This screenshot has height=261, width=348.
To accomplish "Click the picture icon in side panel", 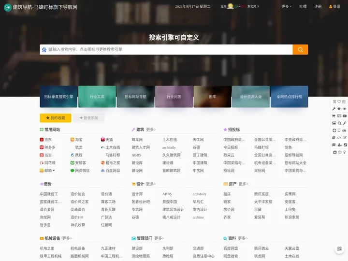I will pyautogui.click(x=334, y=123).
